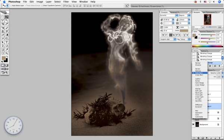Click the foreground color swatch in toolbox
This screenshot has height=140, width=224.
click(3, 58)
